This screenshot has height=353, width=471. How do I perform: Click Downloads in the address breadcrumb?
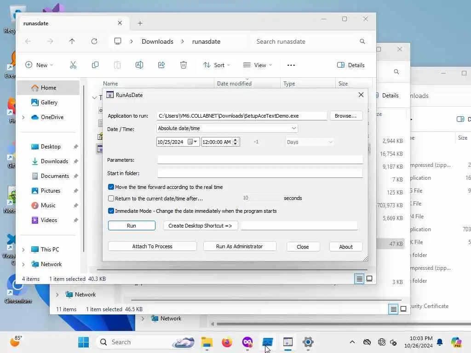[157, 41]
